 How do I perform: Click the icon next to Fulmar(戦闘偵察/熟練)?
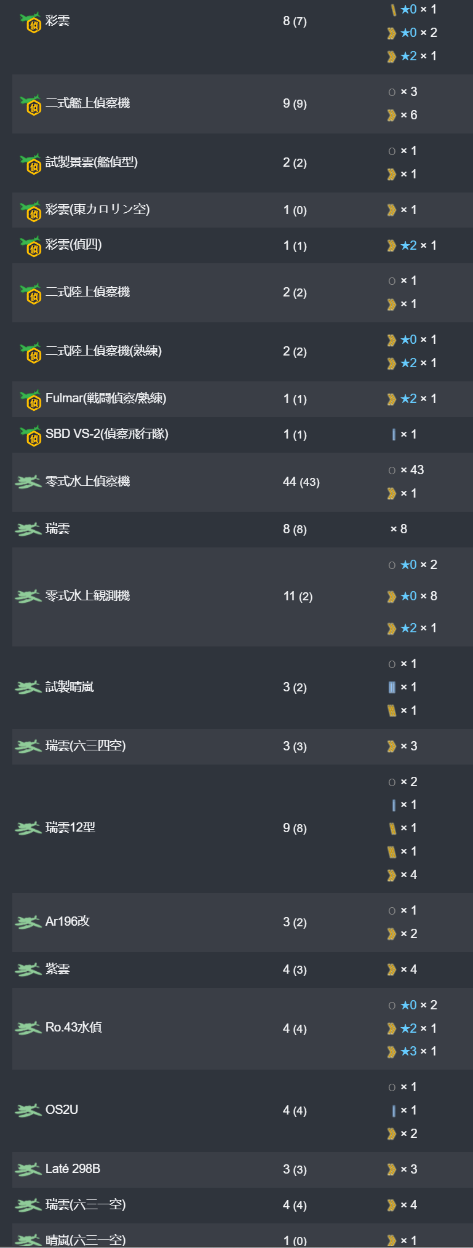tap(30, 400)
